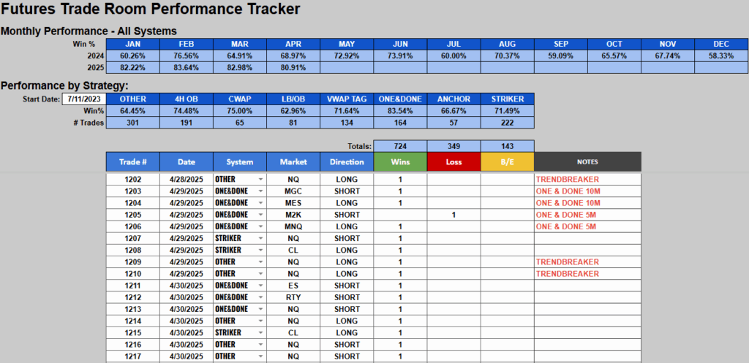
Task: Click the Start Date field showing 7/11/2023
Action: [83, 99]
